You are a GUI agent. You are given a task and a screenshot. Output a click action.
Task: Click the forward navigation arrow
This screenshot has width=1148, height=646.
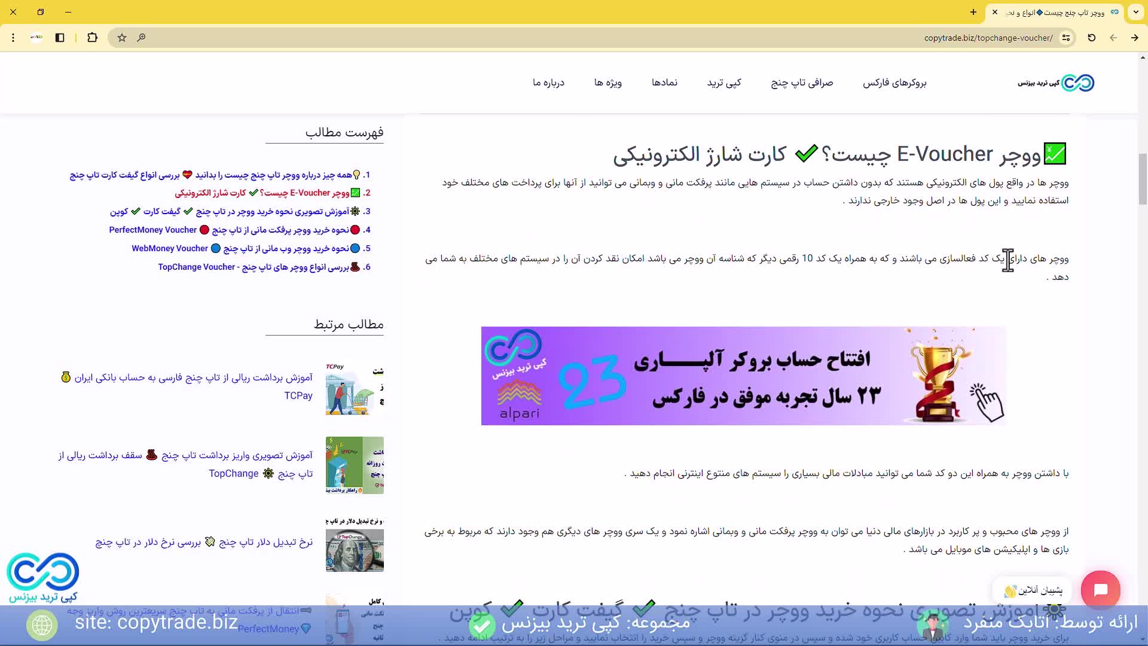point(1134,38)
